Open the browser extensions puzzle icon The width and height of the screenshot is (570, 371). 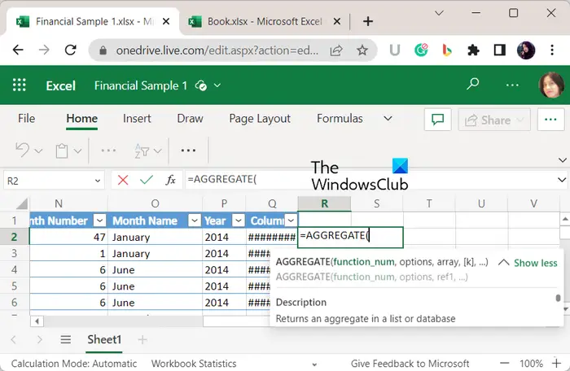473,50
